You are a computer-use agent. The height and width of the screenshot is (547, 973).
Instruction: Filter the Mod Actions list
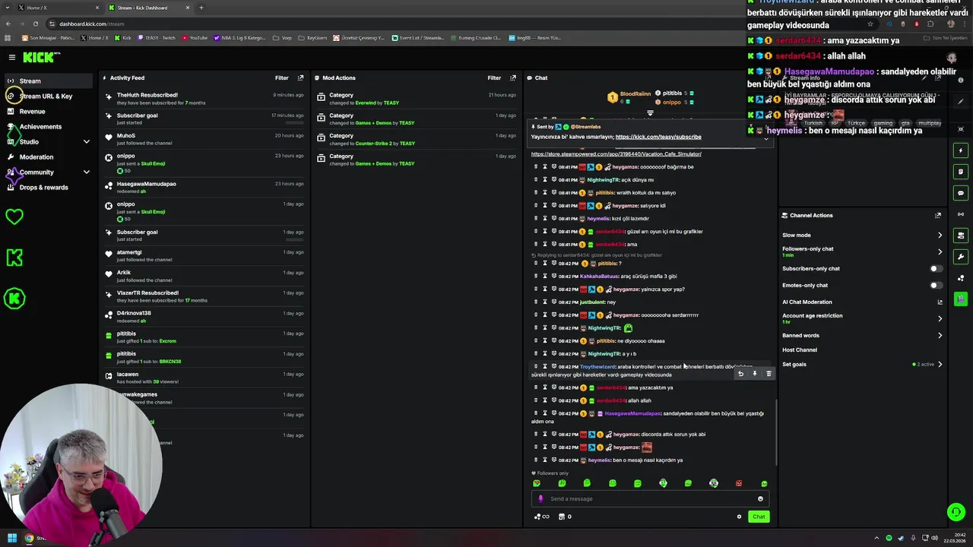point(494,77)
